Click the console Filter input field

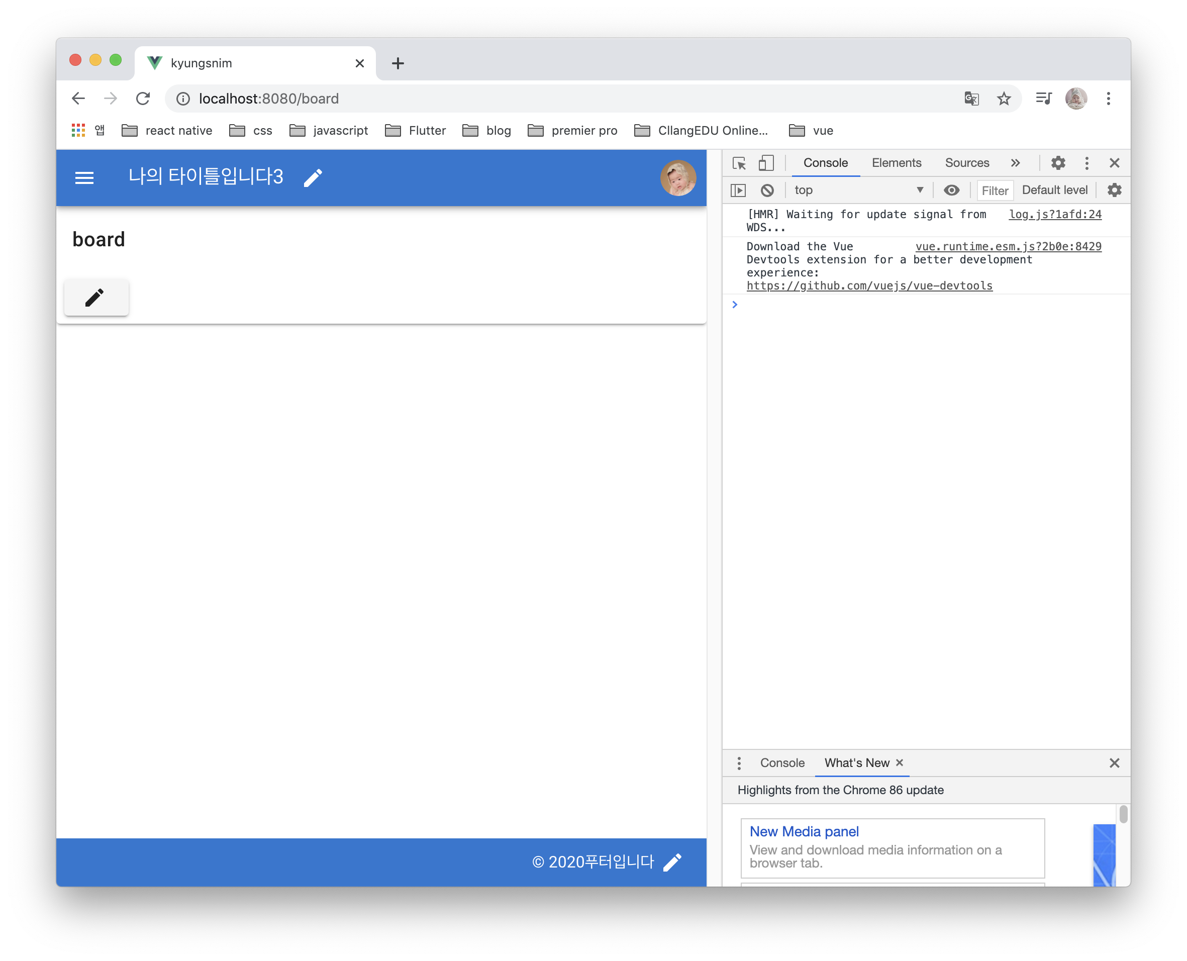click(995, 190)
